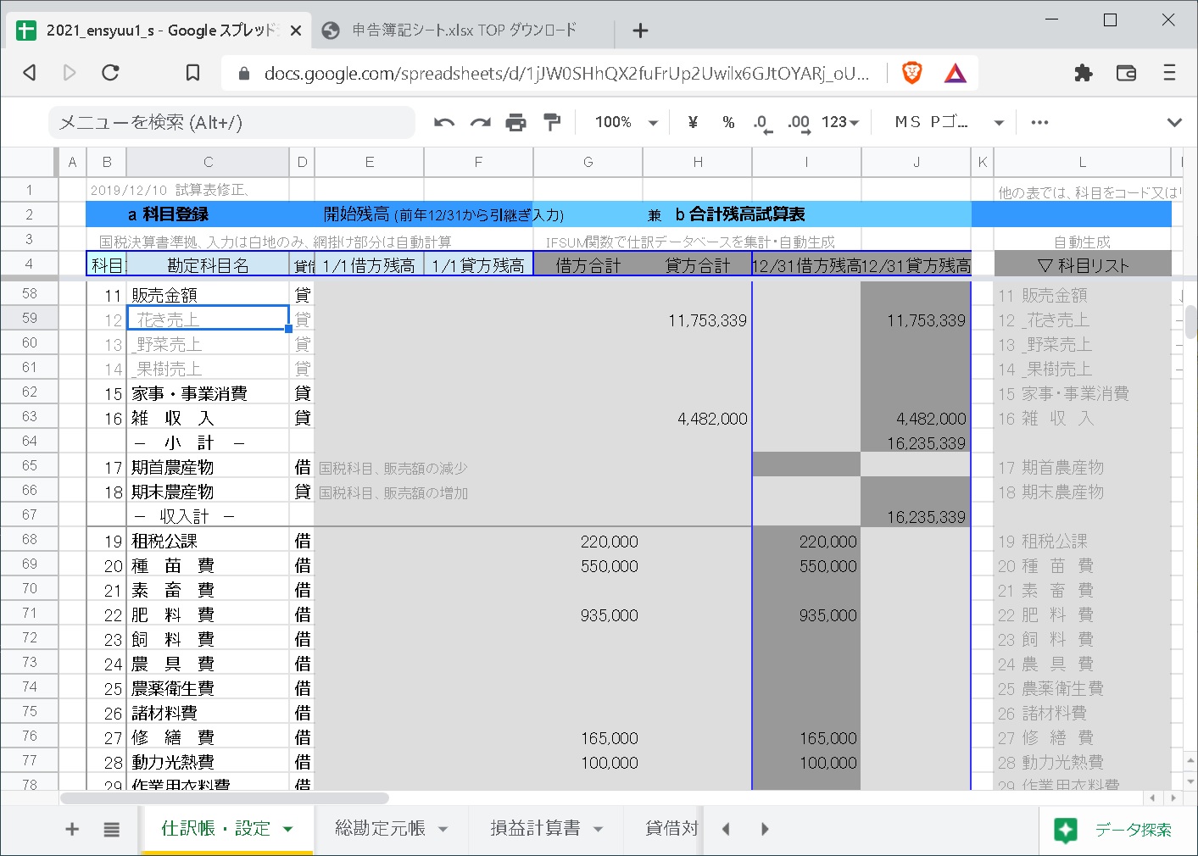Screen dimensions: 1198x856
Task: Click the undo arrow icon
Action: pyautogui.click(x=444, y=123)
